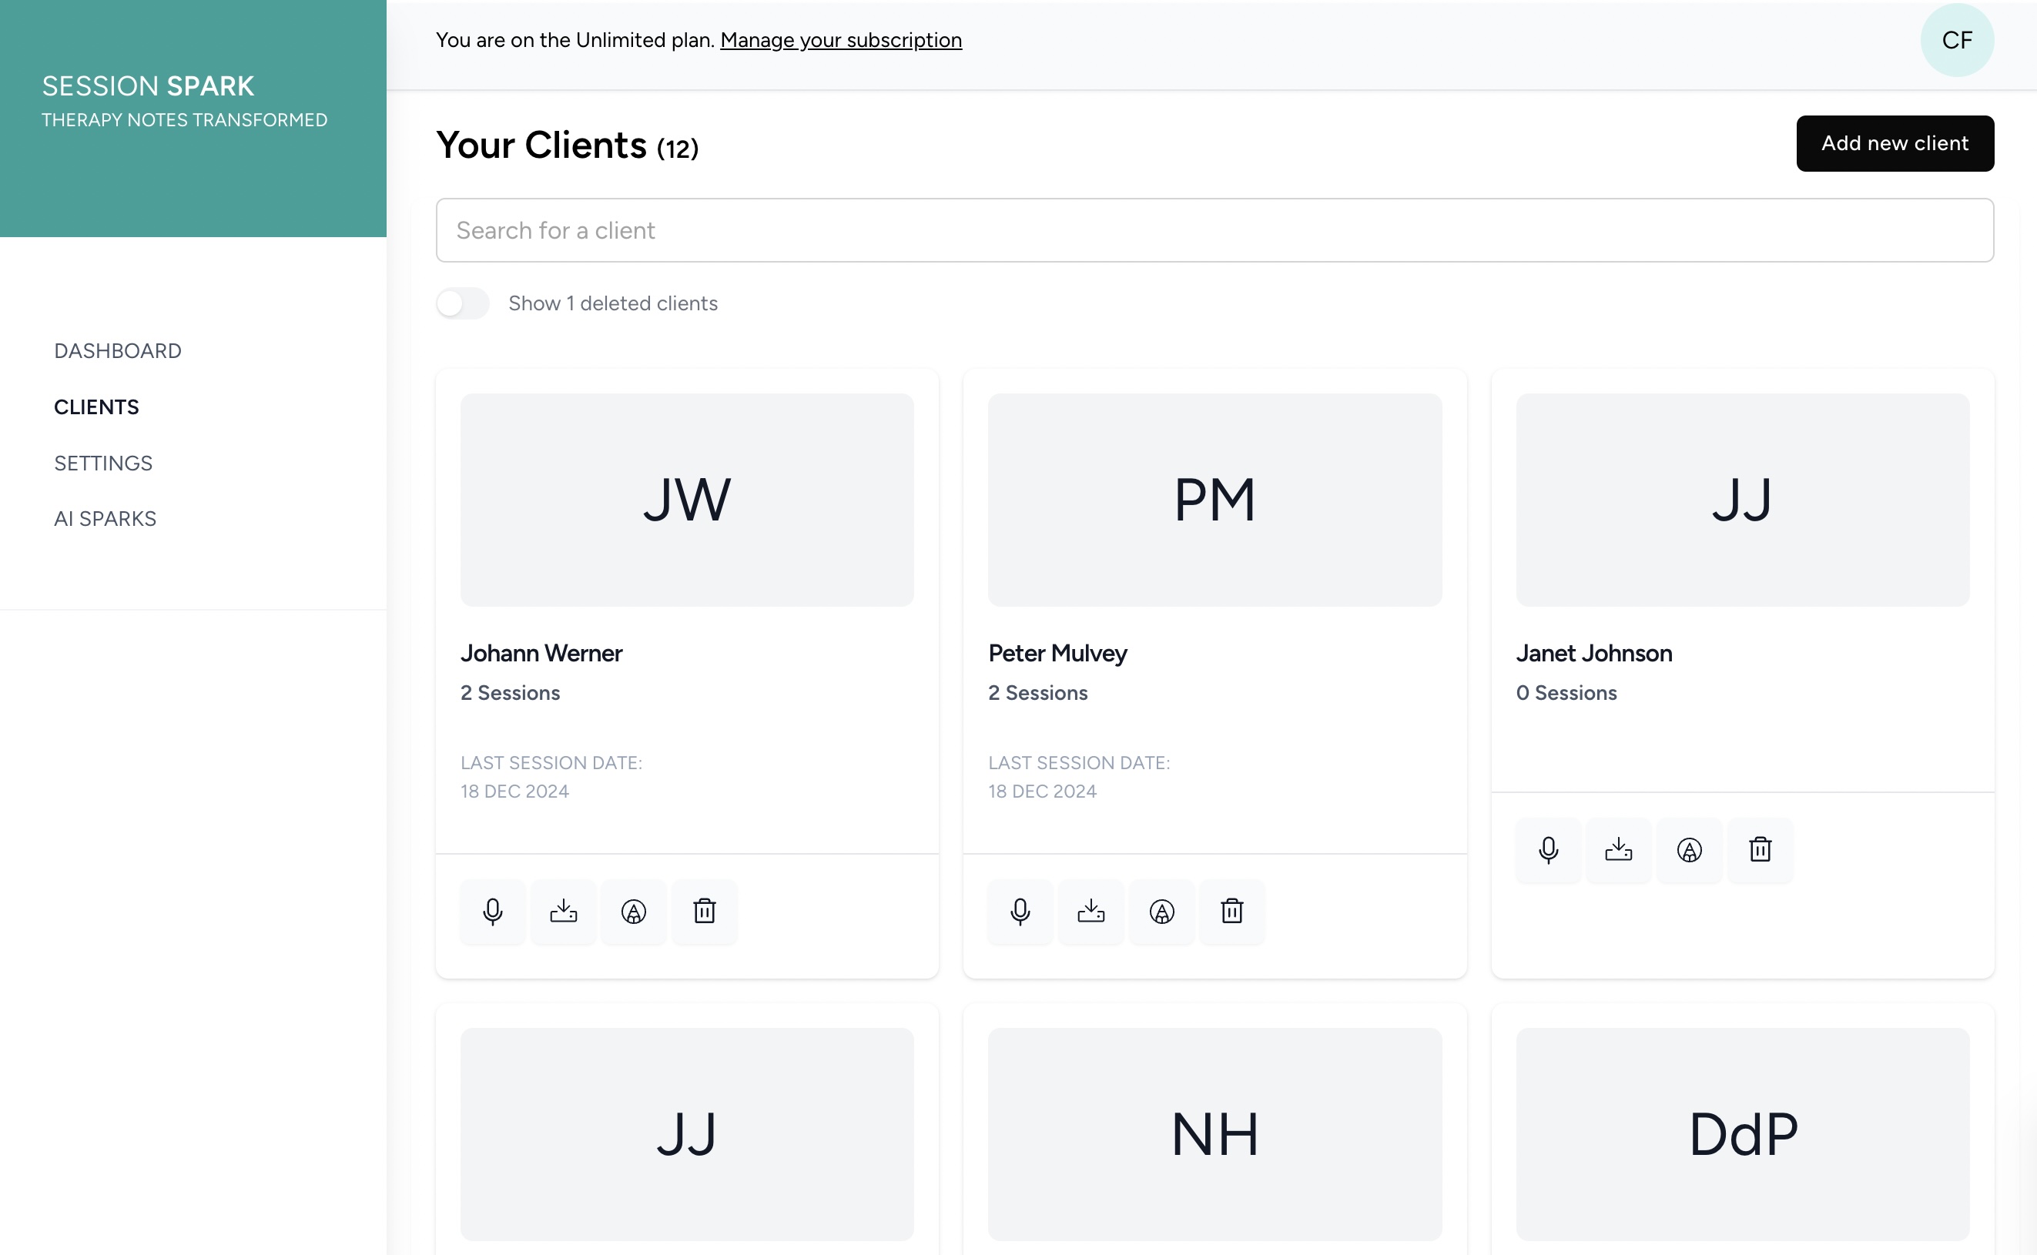Click Johann Werner's '18 DEC 2024' date
Screen dimensions: 2037x1255
click(x=514, y=791)
